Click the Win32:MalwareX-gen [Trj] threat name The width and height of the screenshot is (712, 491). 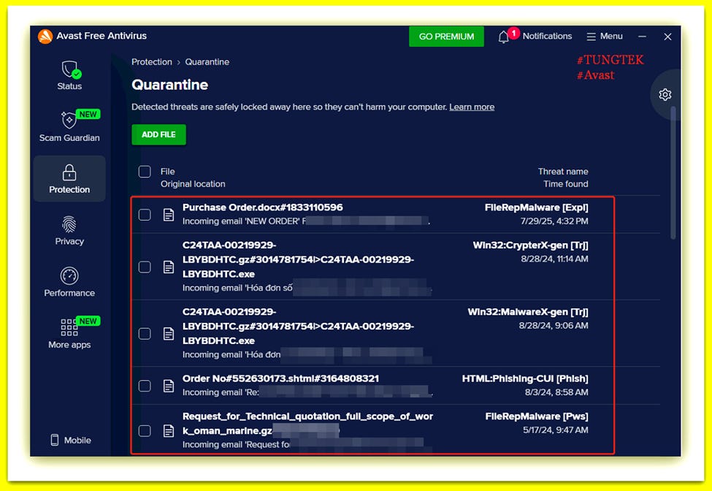528,312
